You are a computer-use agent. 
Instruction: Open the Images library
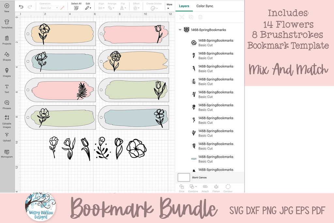point(7,72)
